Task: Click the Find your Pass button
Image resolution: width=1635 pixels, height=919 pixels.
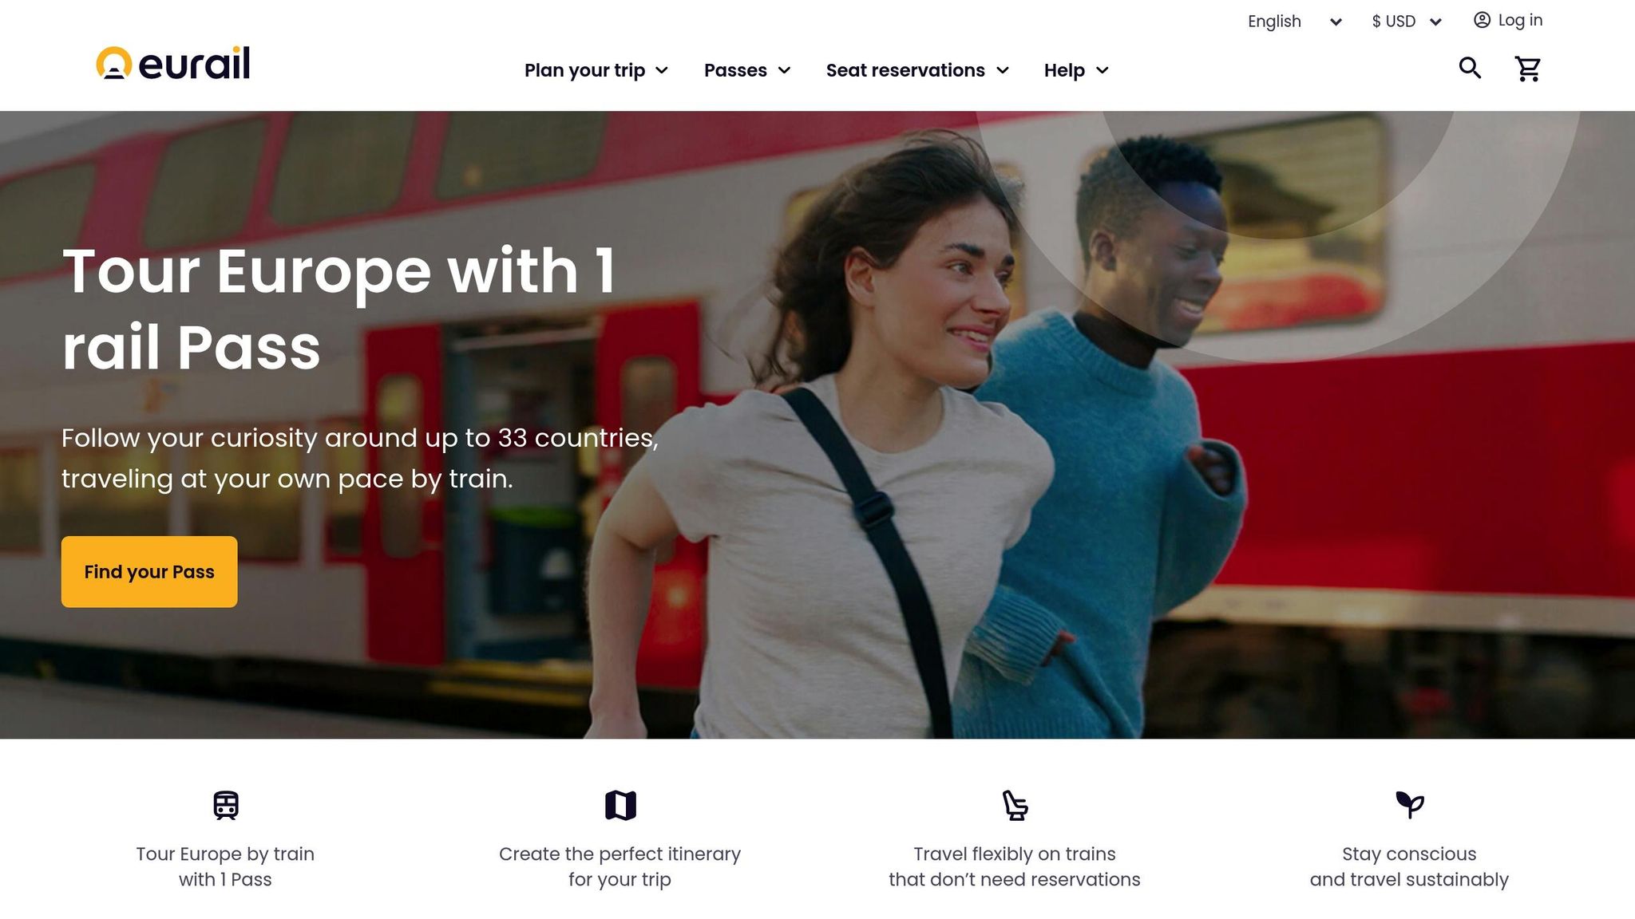Action: (x=149, y=572)
